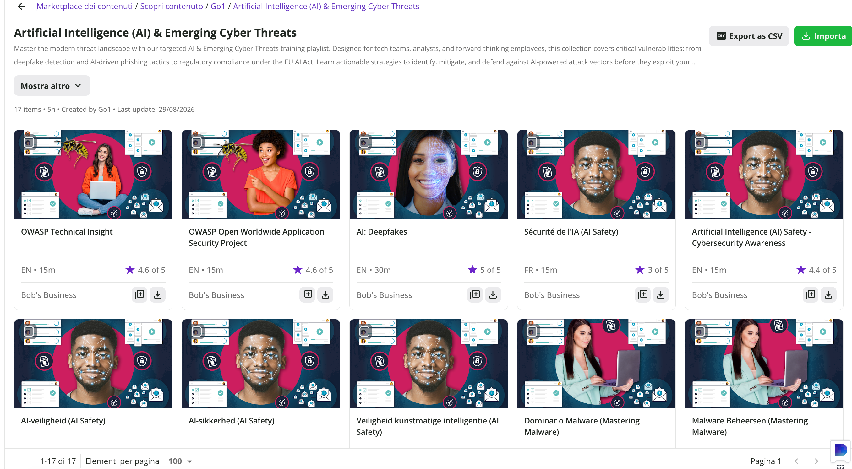
Task: Click the Sécurité de l'IA (AI Safety) title
Action: tap(571, 232)
